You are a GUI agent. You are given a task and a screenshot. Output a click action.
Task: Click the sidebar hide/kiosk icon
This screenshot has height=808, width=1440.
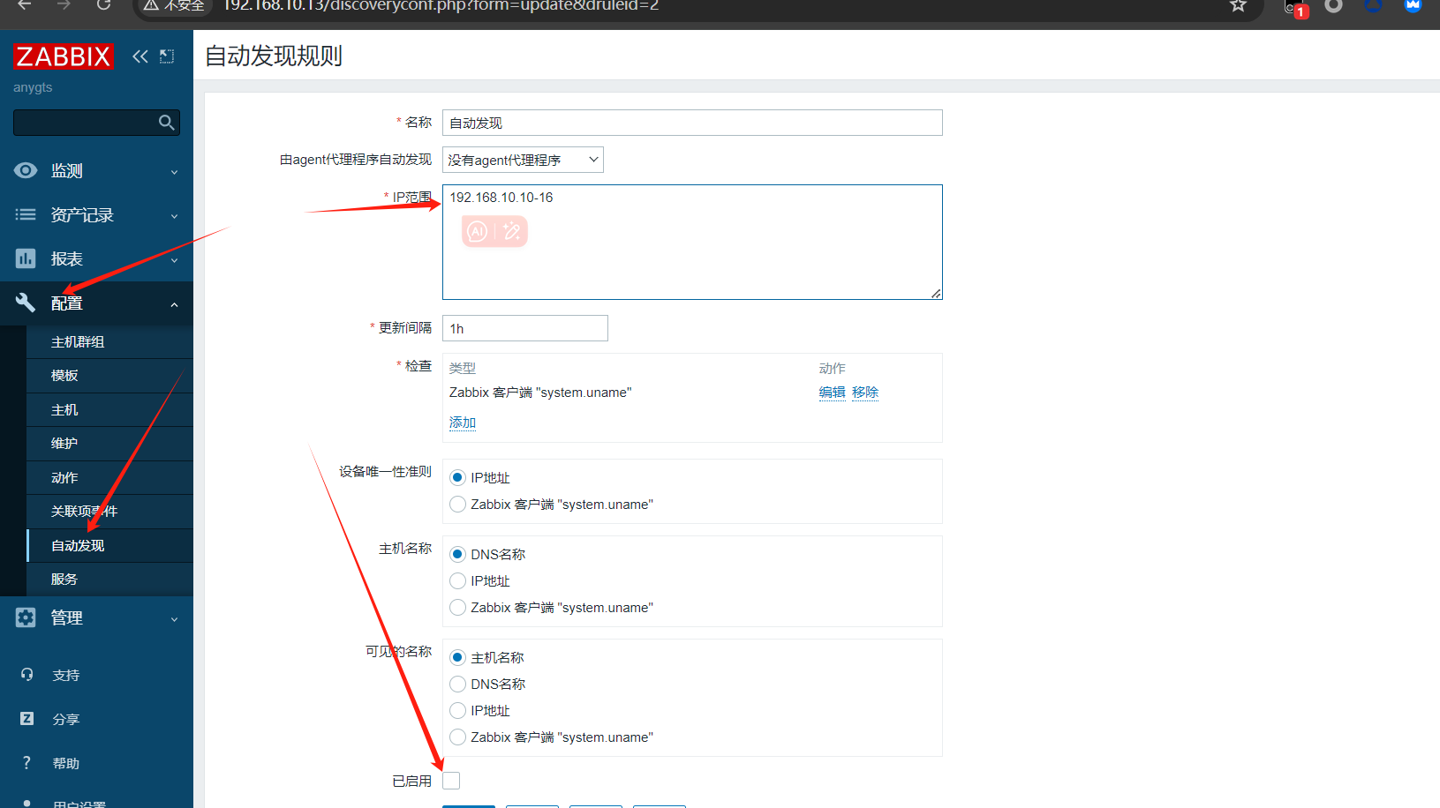tap(167, 56)
